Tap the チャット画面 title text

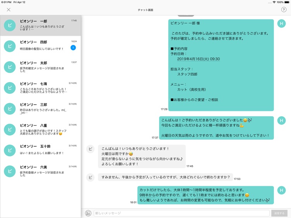tap(145, 10)
